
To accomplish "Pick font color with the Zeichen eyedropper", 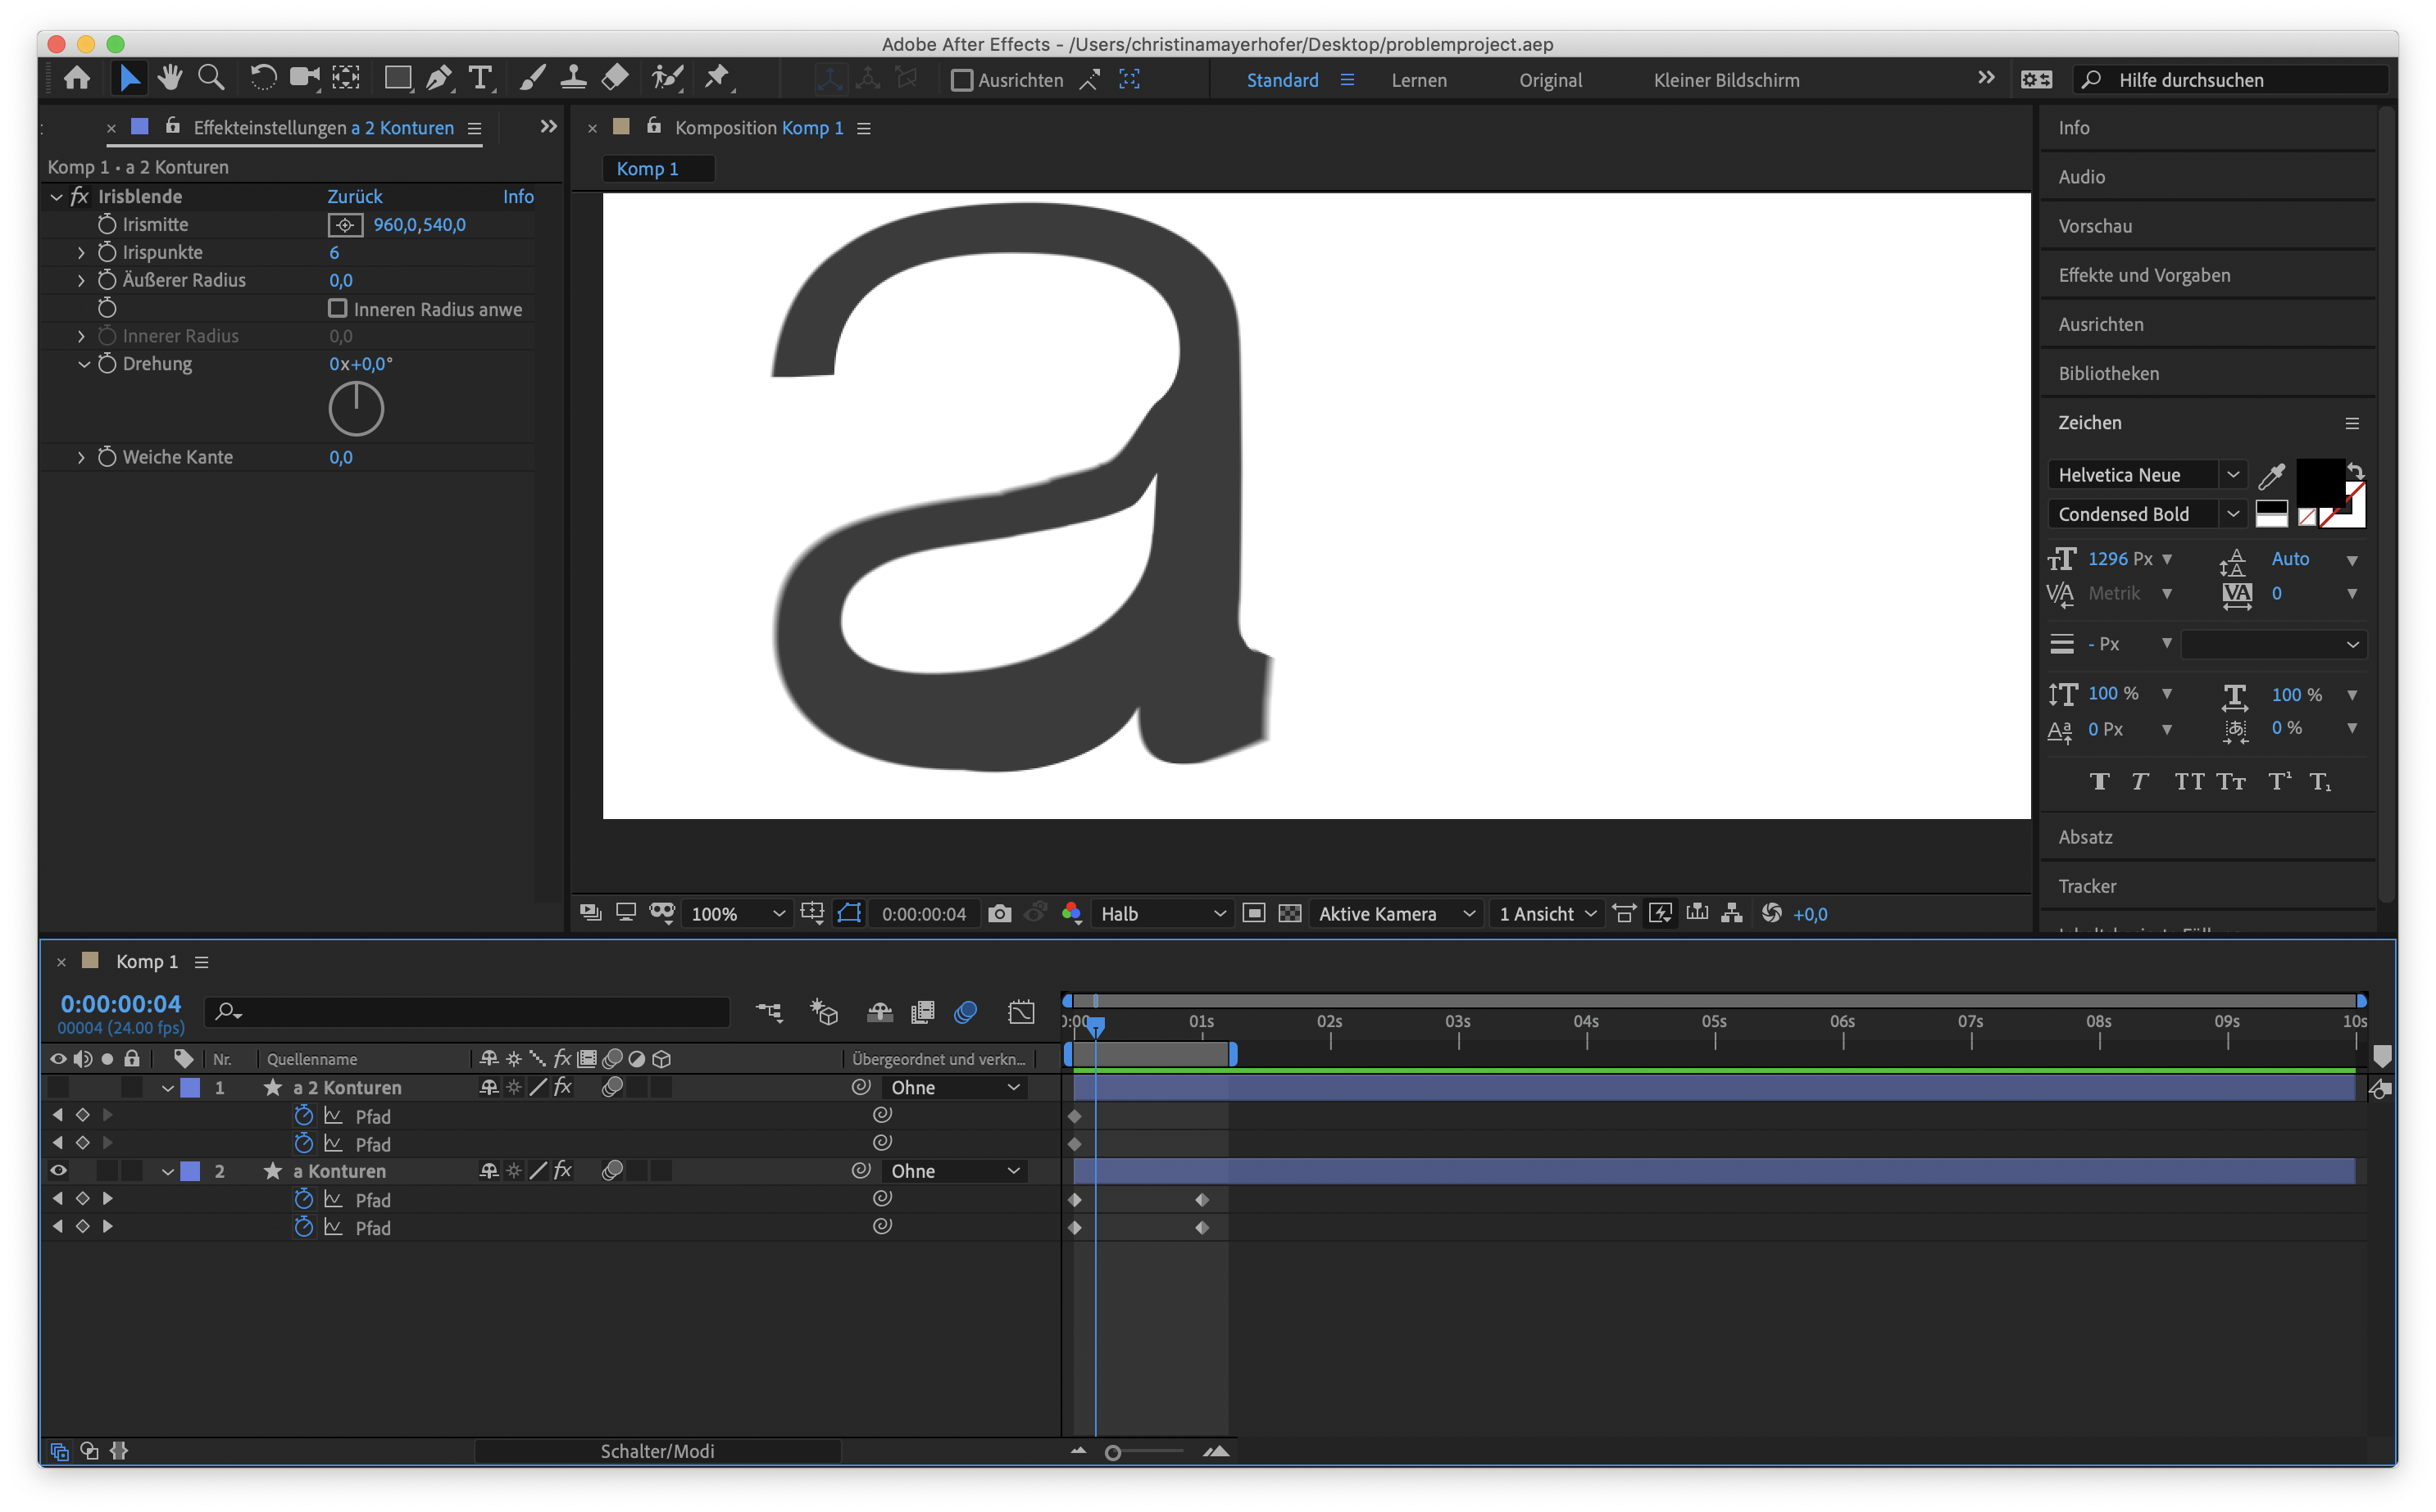I will (2271, 475).
